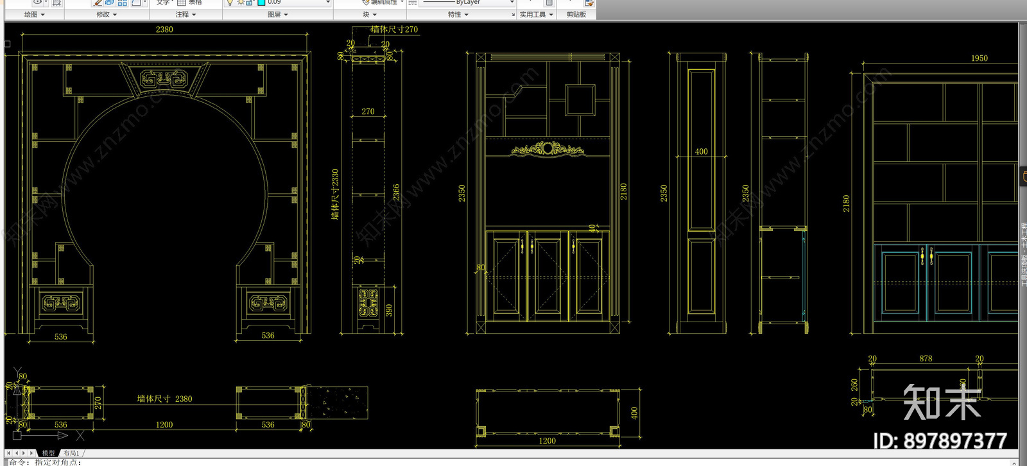Screen dimensions: 1027x466
Task: Click the carved ornament on the cabinet elevation
Action: [x=548, y=150]
